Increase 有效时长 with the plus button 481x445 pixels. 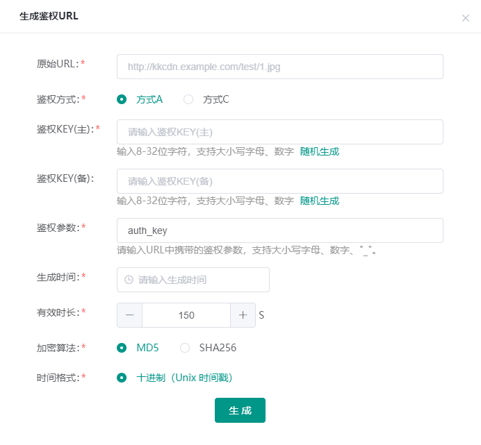tap(243, 315)
